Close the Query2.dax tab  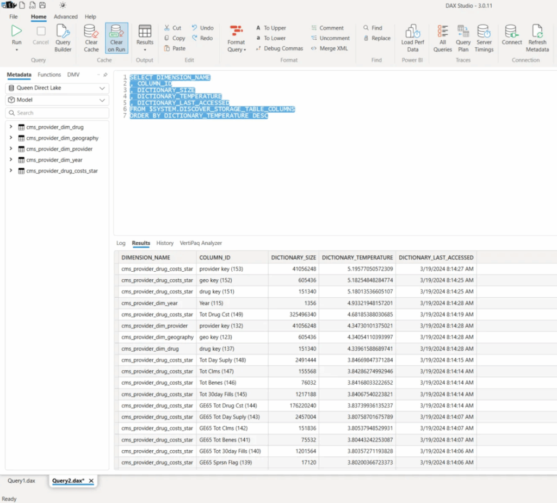coord(91,481)
